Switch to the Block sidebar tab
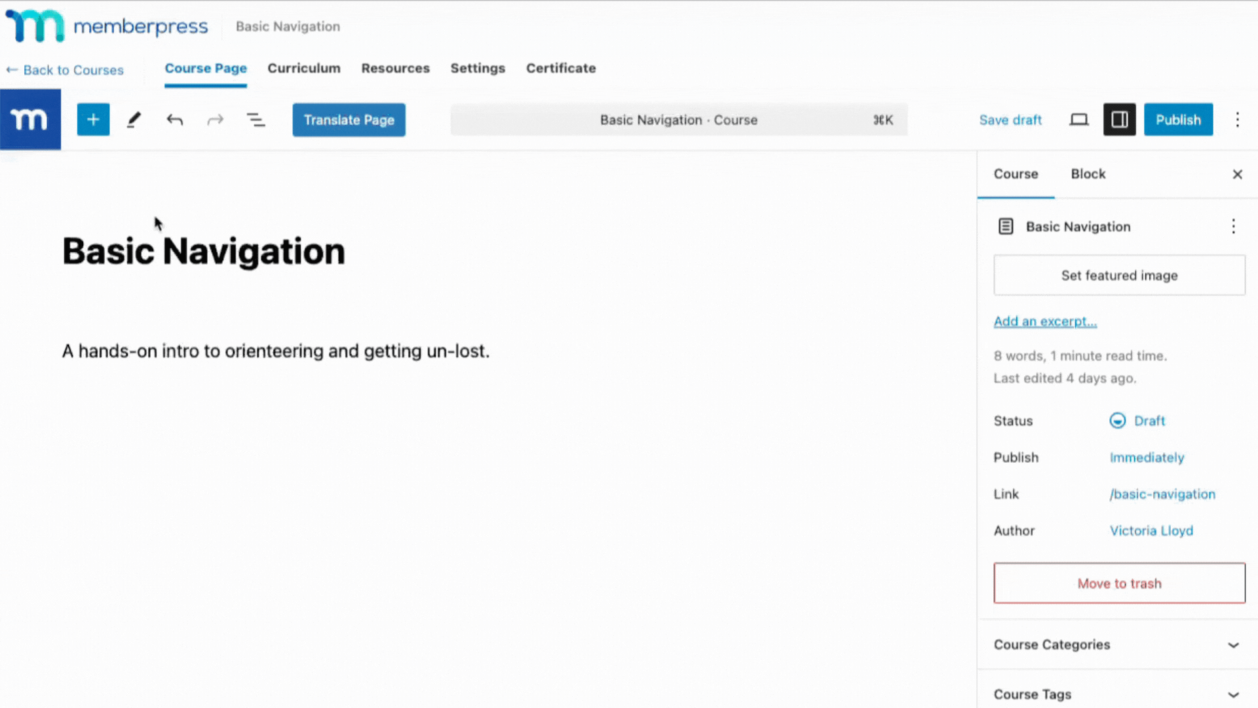The width and height of the screenshot is (1258, 708). (1088, 174)
